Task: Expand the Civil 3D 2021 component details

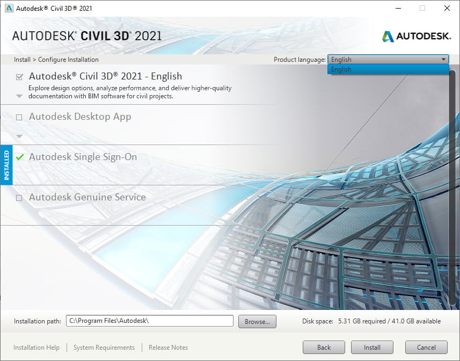Action: coord(19,96)
